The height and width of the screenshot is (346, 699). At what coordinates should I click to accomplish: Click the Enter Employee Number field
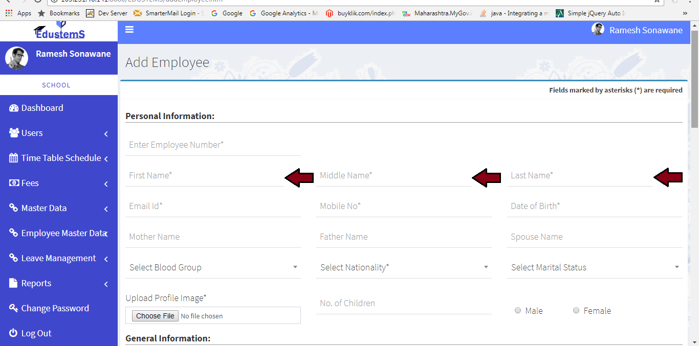(x=213, y=145)
